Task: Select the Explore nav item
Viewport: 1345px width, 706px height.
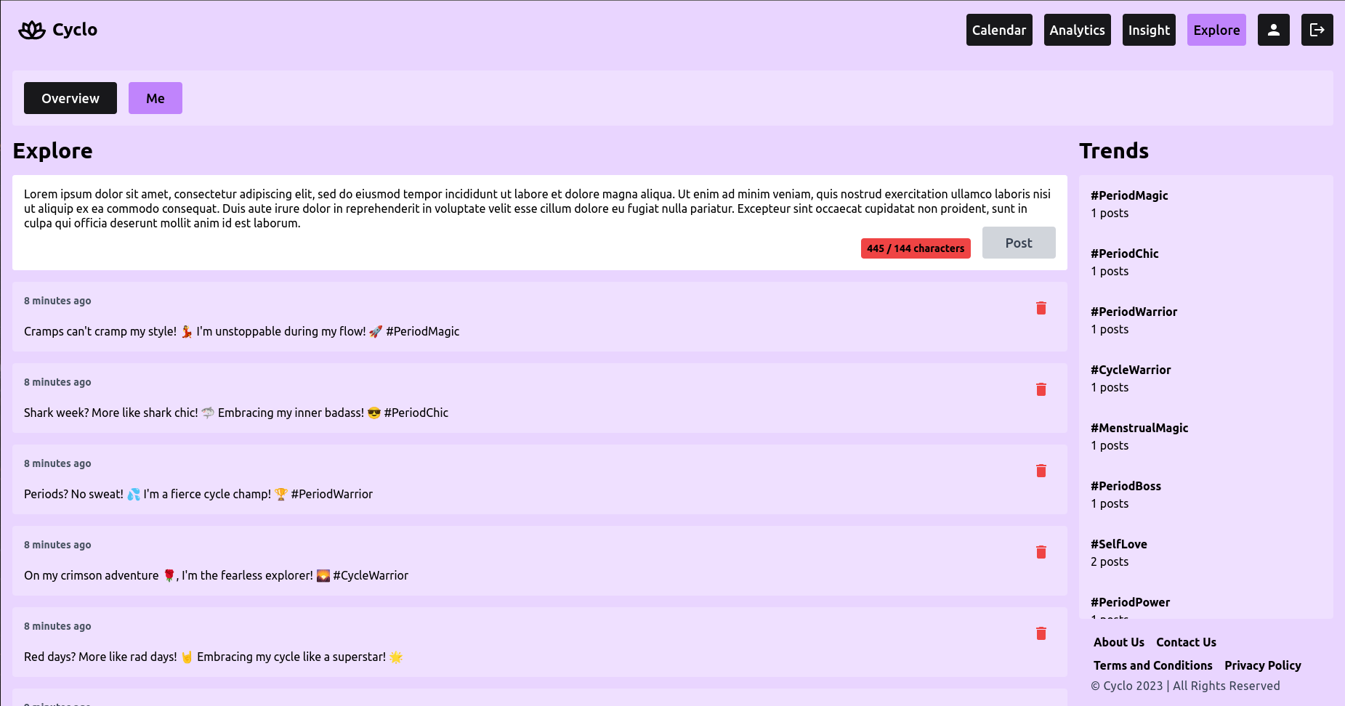Action: (x=1216, y=30)
